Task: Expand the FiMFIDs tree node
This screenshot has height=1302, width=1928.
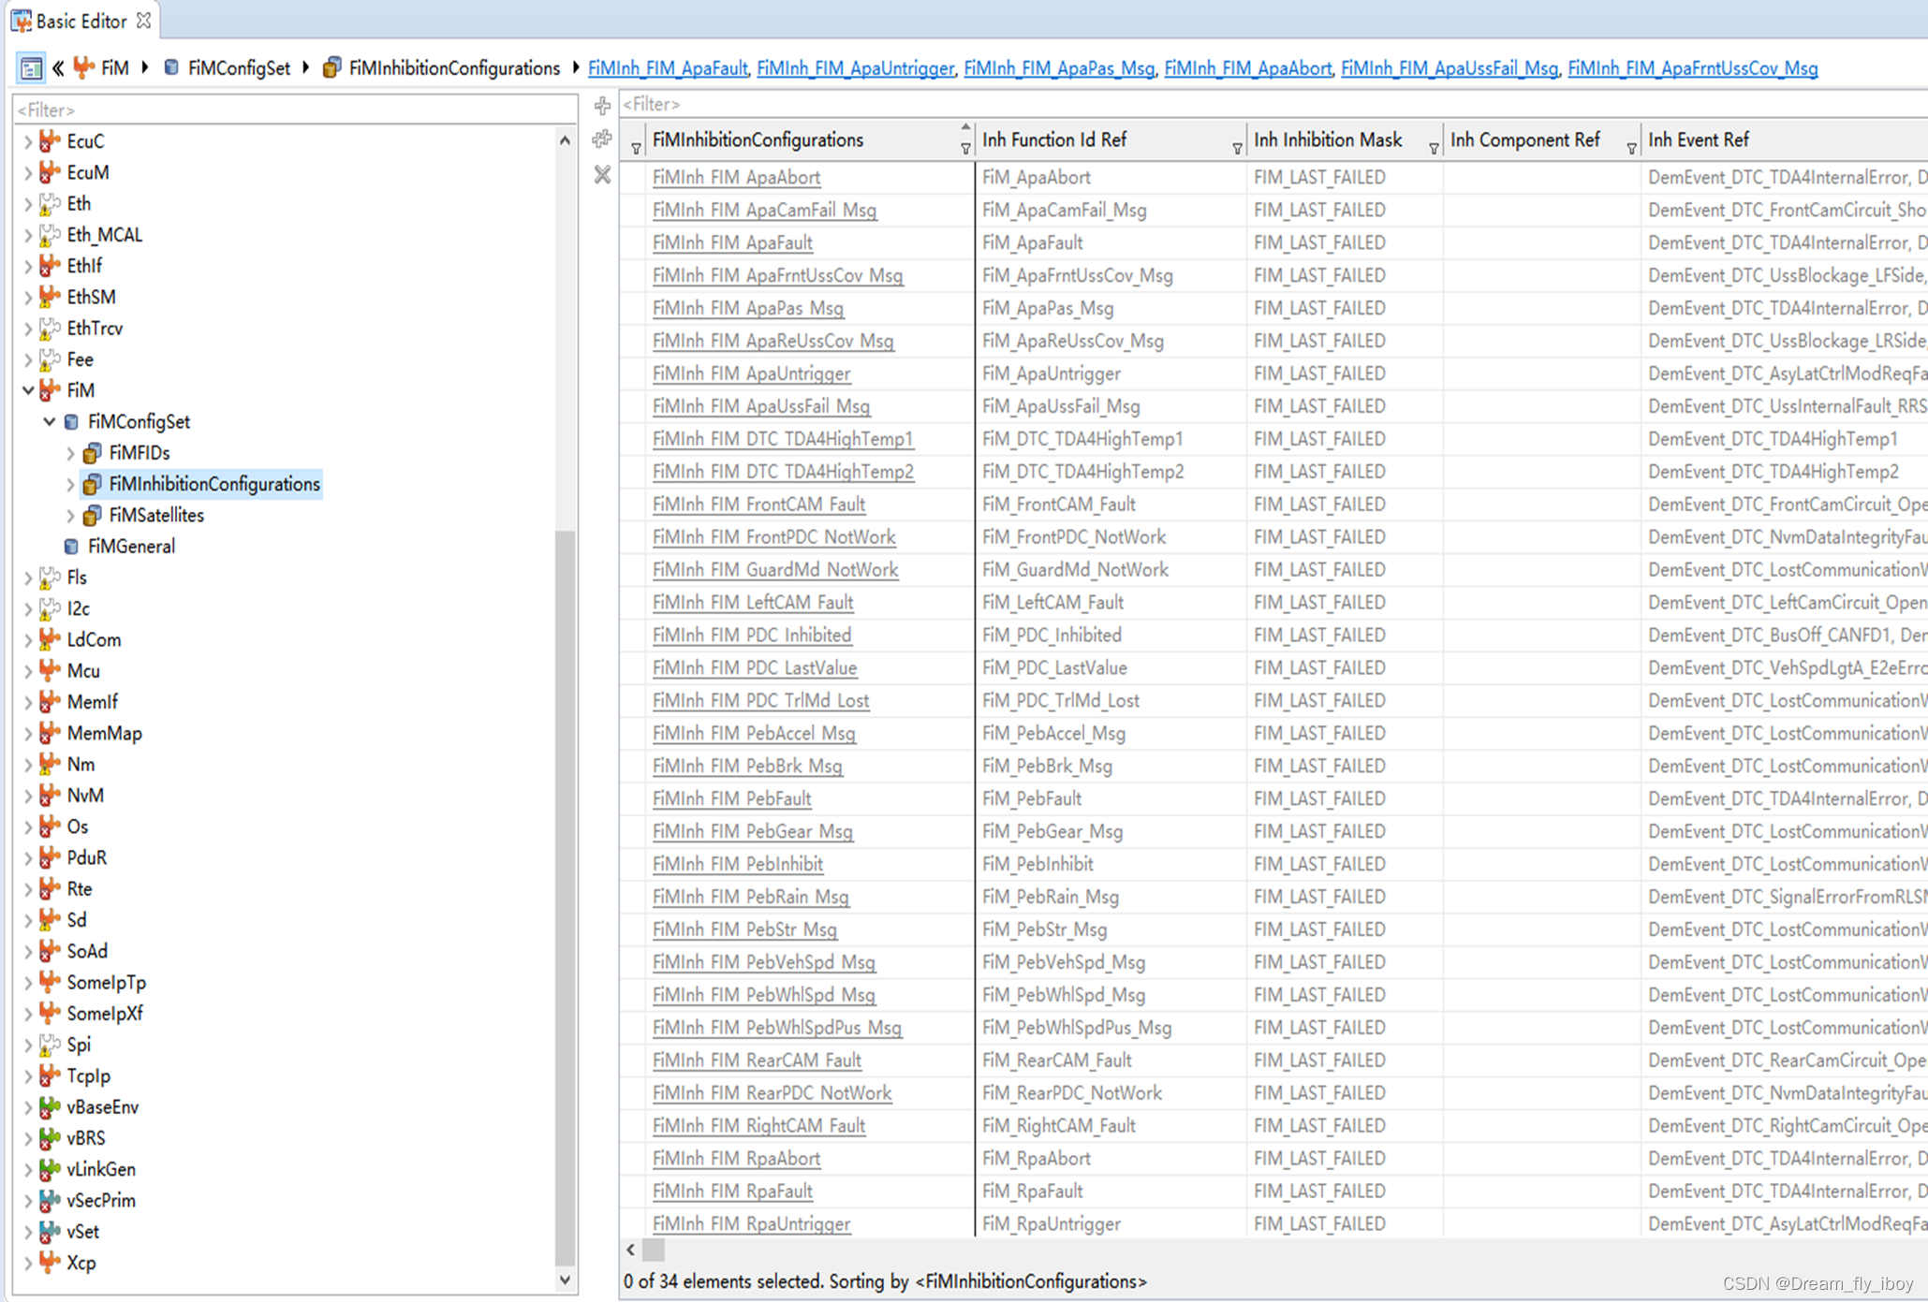Action: [x=71, y=453]
